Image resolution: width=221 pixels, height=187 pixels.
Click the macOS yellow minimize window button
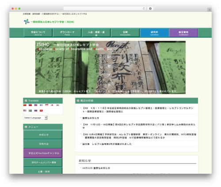coord(16,8)
